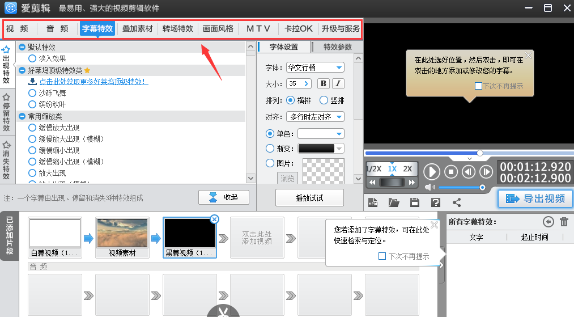574x317 pixels.
Task: Select the 渐变 gradient color option
Action: pos(270,149)
